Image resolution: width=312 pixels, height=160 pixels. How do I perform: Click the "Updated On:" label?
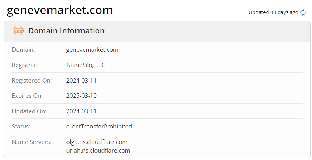29,111
